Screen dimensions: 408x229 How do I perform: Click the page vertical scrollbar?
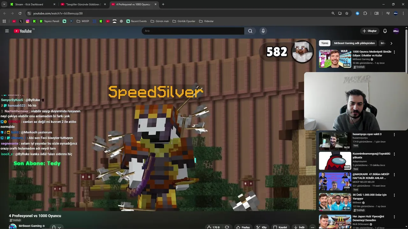pos(406,51)
